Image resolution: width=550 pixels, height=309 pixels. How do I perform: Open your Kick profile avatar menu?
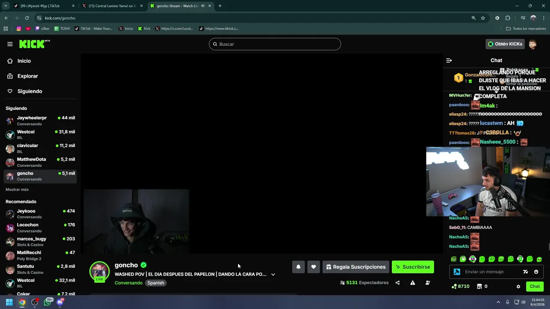point(532,44)
